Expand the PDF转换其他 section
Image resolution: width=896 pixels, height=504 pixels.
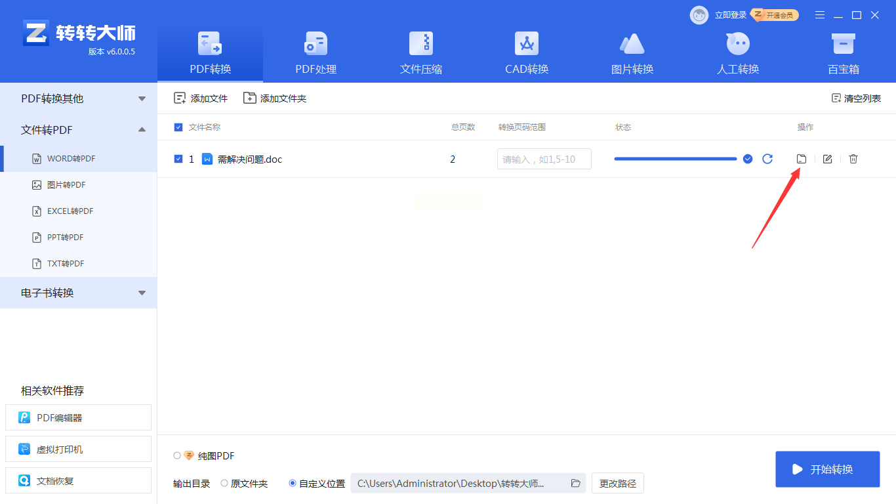point(79,98)
